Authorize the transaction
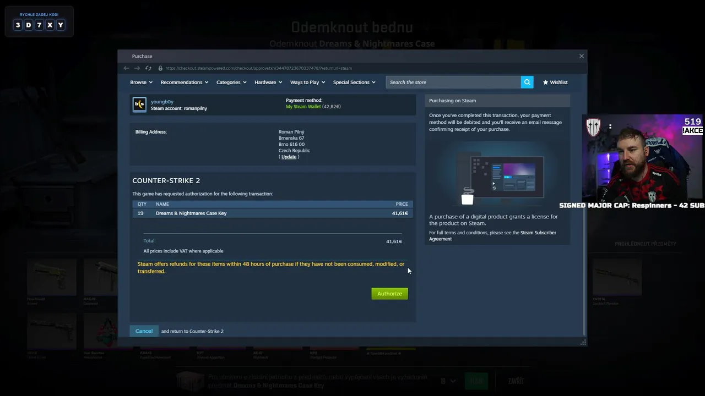The image size is (705, 396). [x=389, y=294]
